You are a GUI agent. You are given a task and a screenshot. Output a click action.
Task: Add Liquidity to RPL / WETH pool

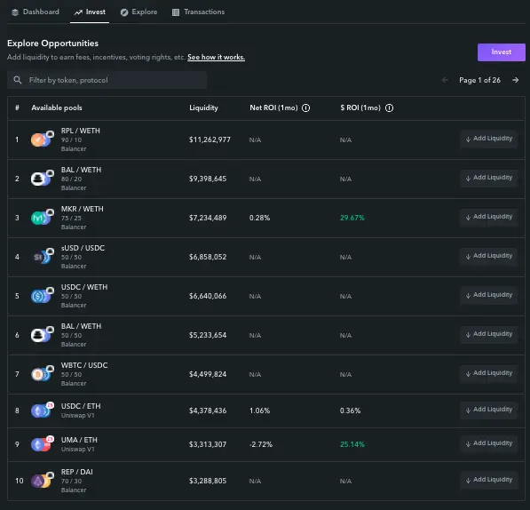(489, 139)
